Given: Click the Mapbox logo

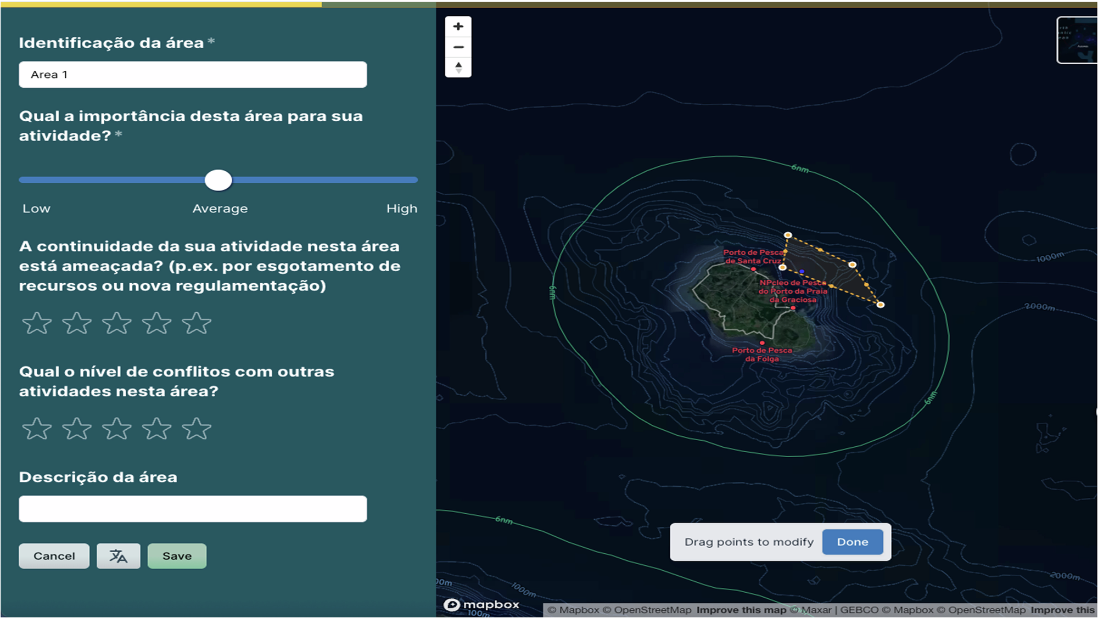Looking at the screenshot, I should pos(482,604).
